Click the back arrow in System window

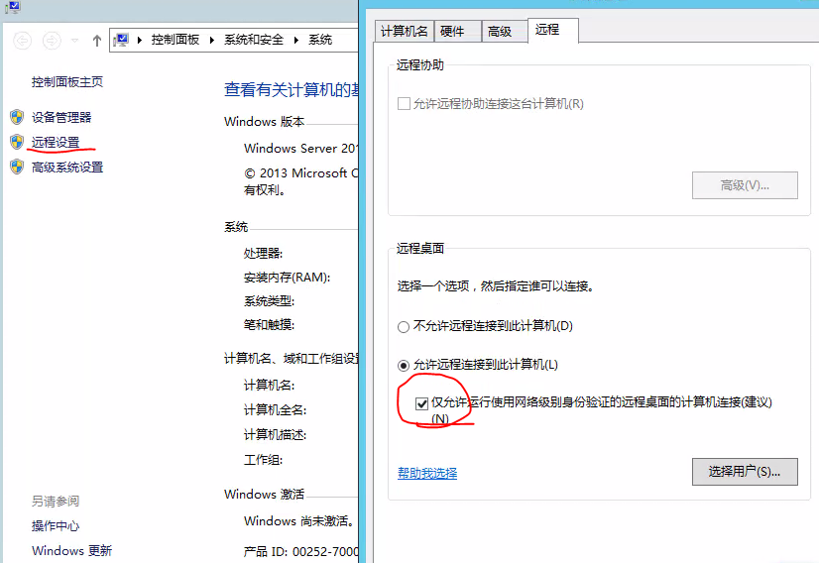point(22,41)
